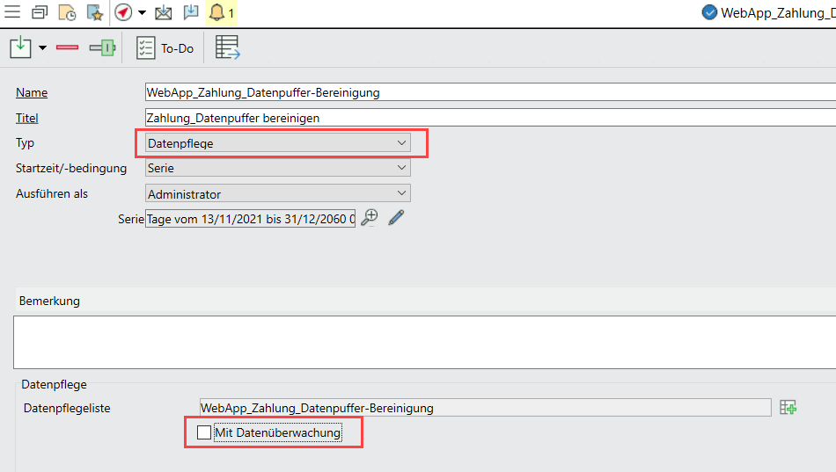Click the green save import icon
The width and height of the screenshot is (836, 472).
click(x=20, y=47)
